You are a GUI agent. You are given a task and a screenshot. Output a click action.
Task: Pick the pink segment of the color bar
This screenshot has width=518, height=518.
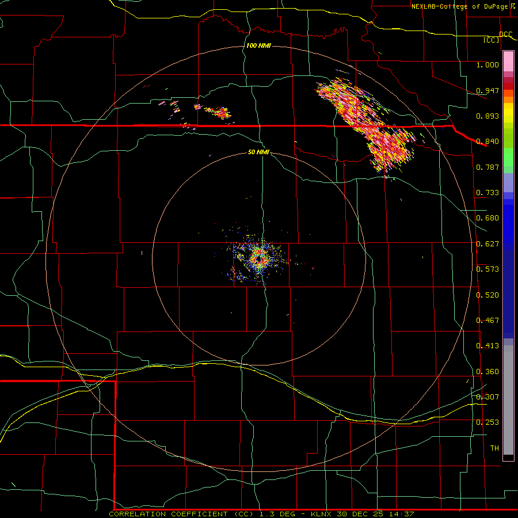(x=508, y=62)
